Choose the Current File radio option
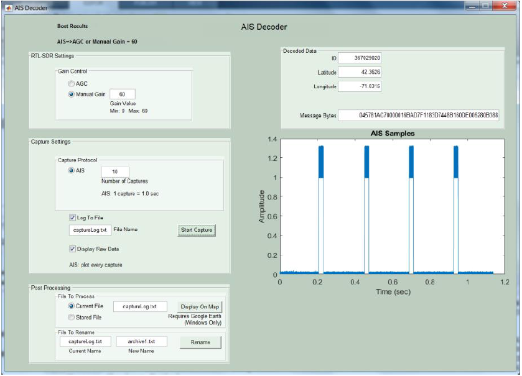 [x=71, y=306]
